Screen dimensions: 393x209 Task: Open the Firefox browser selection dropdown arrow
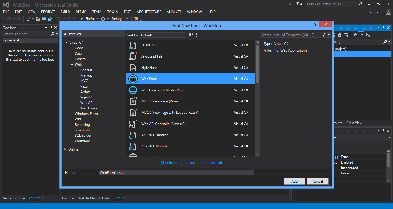(98, 19)
